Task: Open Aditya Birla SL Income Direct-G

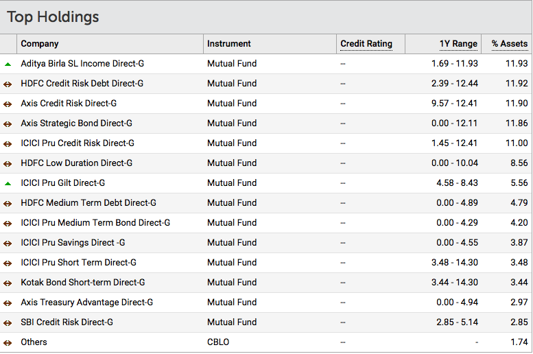Action: [82, 64]
